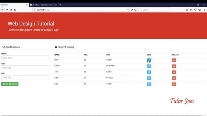Edit the Sara student row
The image size is (207, 116).
(149, 78)
